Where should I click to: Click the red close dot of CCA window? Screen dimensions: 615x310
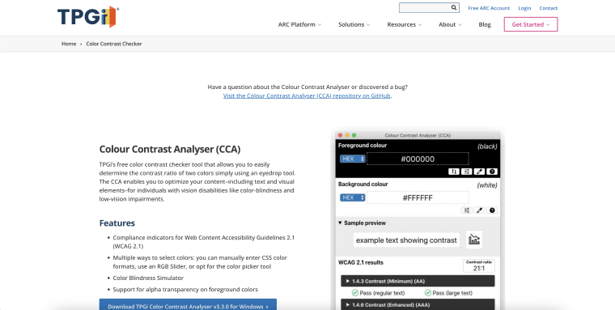[340, 135]
